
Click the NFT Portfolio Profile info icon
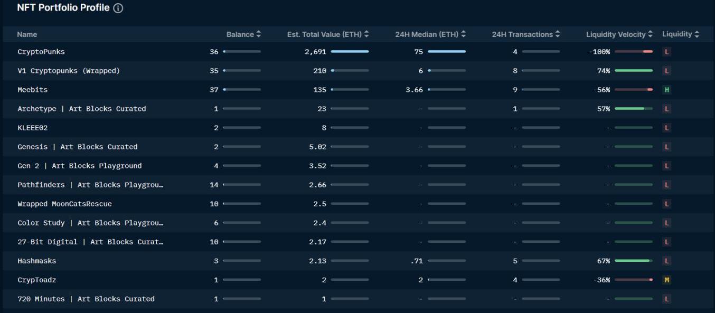[x=118, y=8]
